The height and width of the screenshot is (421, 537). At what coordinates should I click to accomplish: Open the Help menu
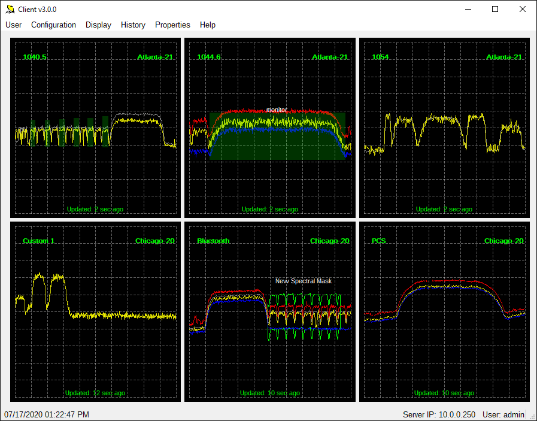[208, 25]
